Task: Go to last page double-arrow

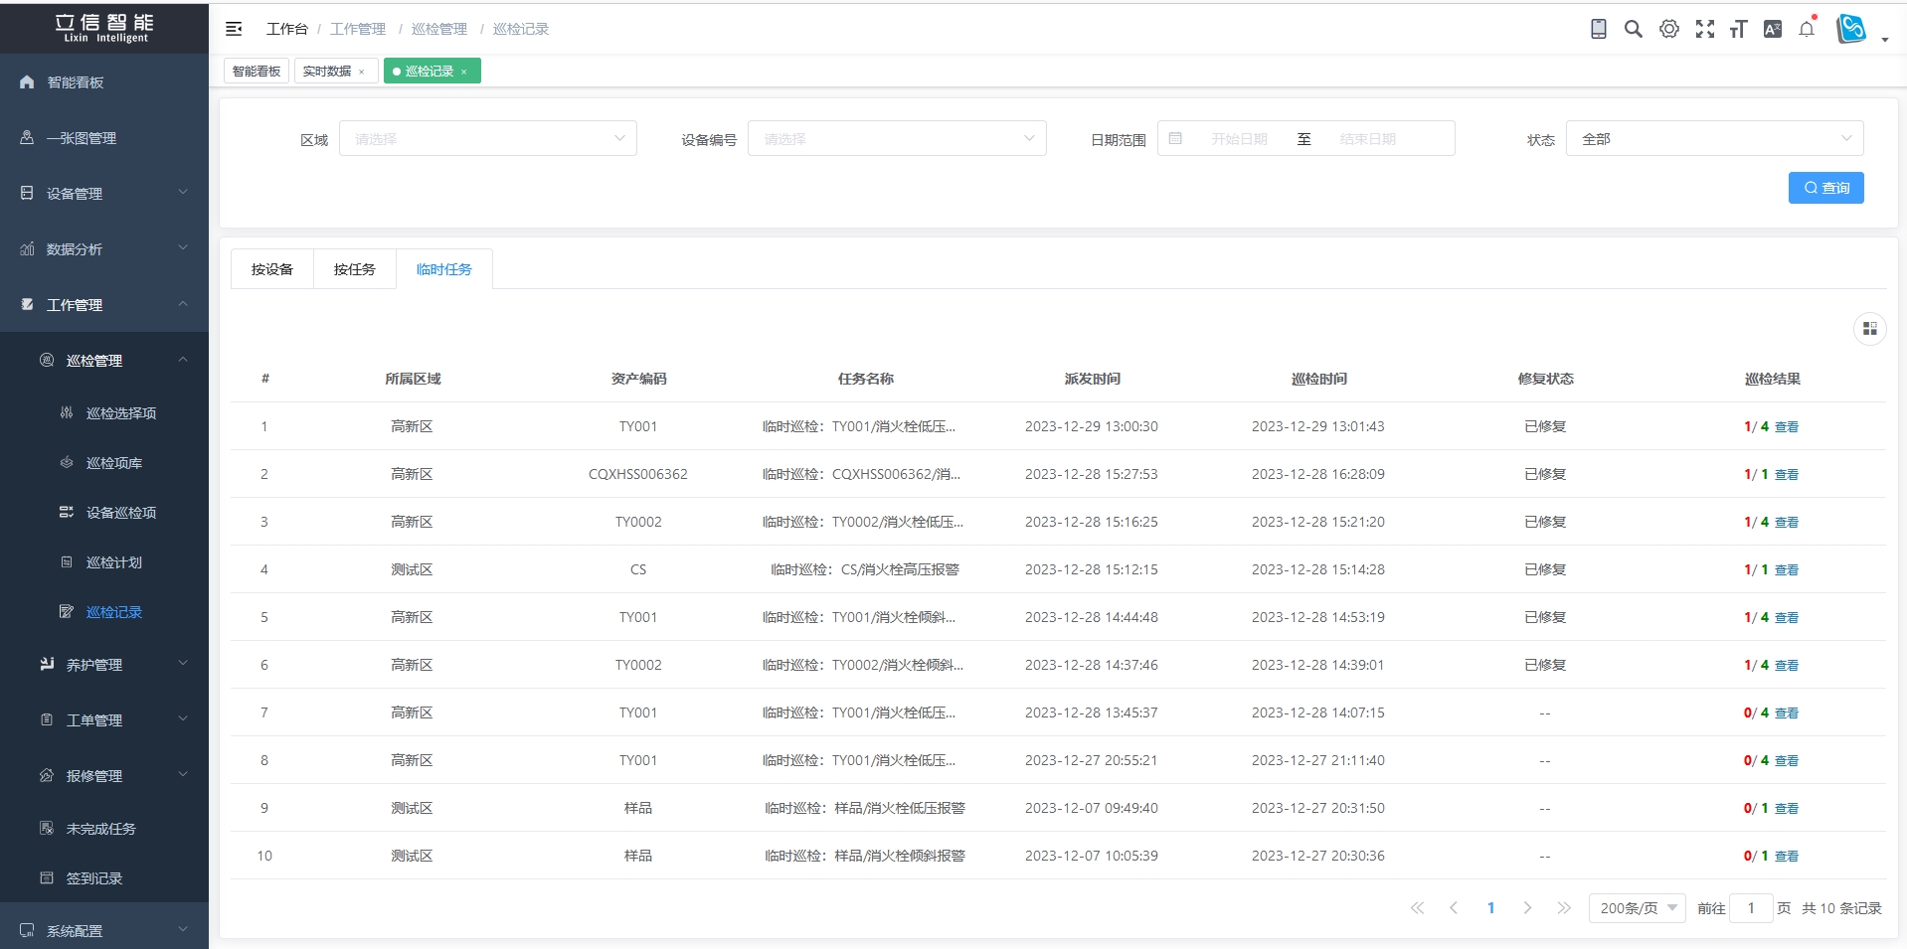Action: point(1564,907)
